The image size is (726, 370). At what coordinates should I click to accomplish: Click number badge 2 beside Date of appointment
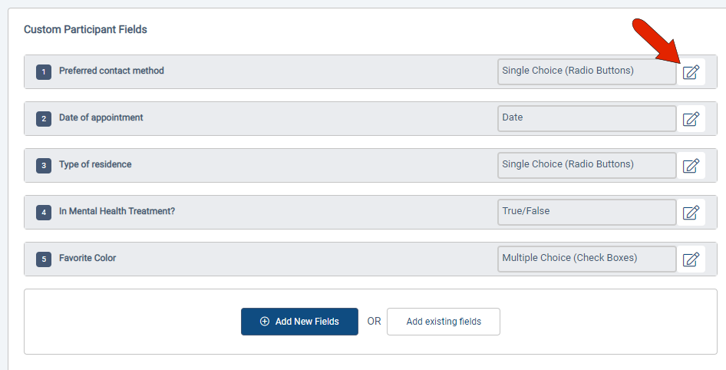click(44, 119)
